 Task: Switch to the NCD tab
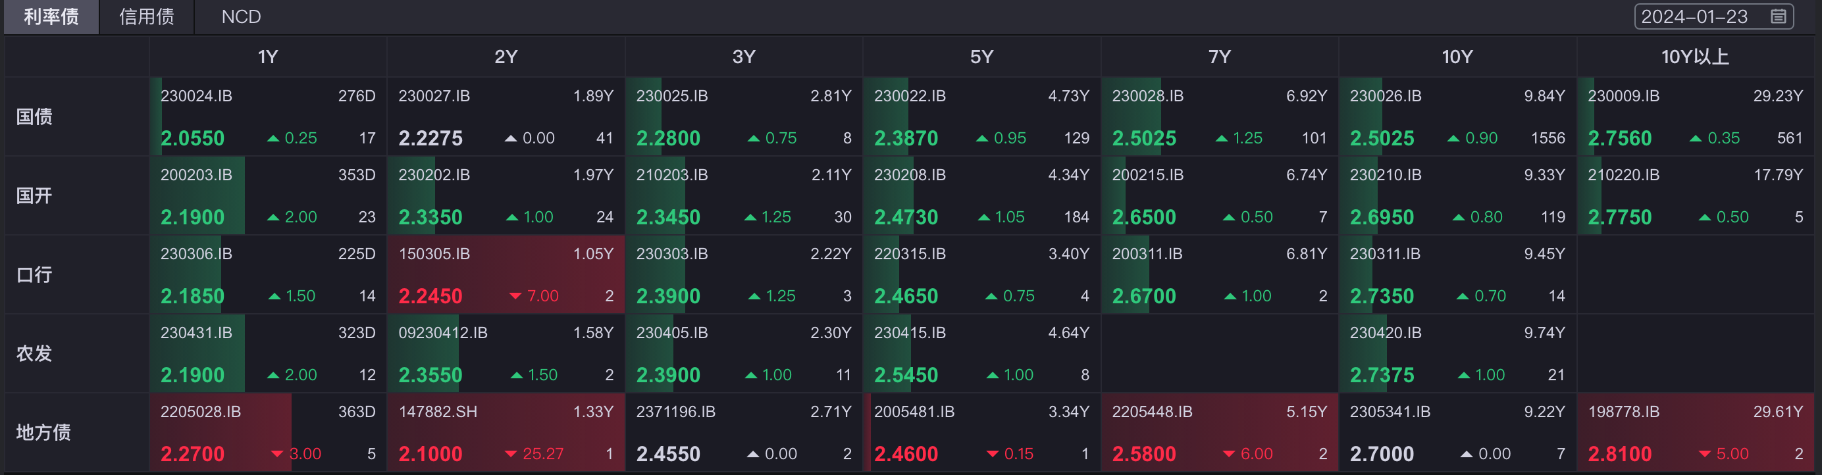tap(240, 16)
